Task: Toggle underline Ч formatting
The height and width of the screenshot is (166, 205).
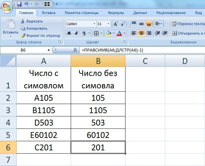Action: pos(84,33)
